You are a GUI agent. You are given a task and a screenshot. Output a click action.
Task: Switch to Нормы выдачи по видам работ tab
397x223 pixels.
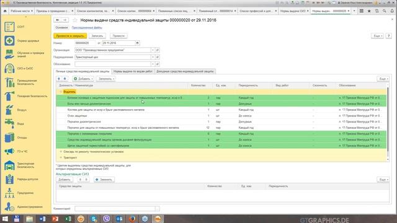[133, 71]
